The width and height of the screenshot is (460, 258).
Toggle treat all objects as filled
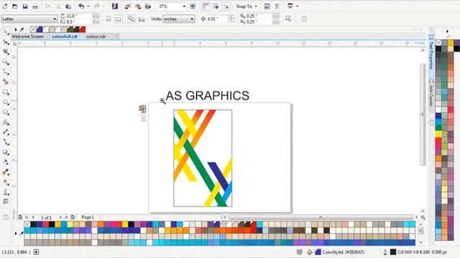(x=287, y=19)
